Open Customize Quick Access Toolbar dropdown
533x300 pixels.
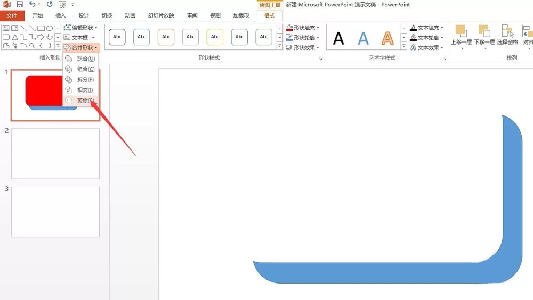pos(72,5)
